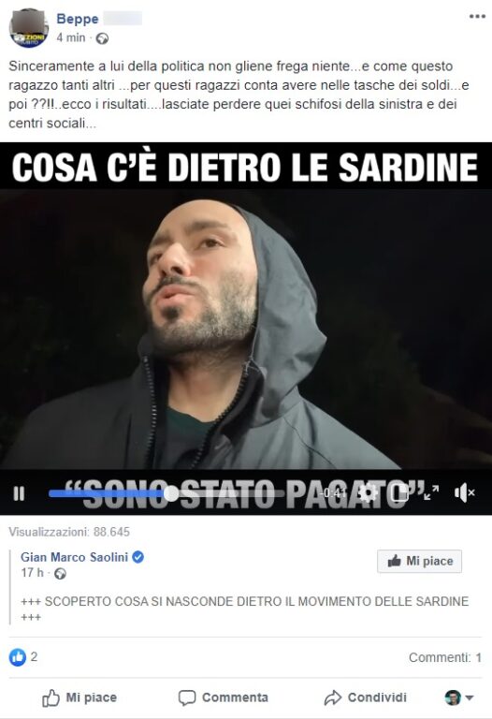
Task: Open video settings gear icon
Action: click(x=368, y=493)
